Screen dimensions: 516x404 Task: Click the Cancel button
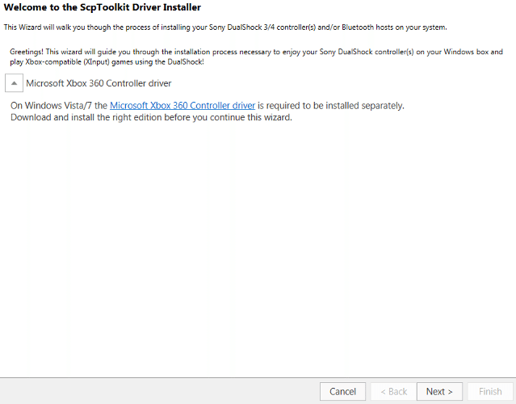pos(342,392)
